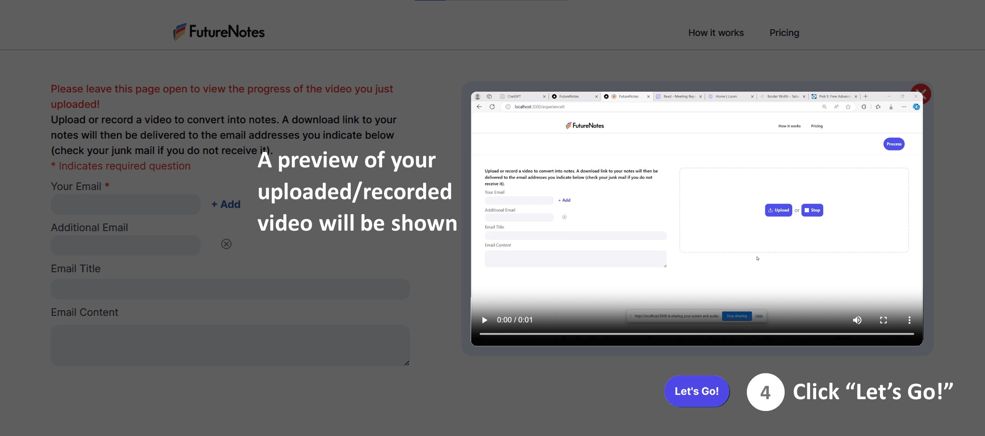Viewport: 985px width, 436px height.
Task: Click the Process button in preview
Action: click(893, 144)
